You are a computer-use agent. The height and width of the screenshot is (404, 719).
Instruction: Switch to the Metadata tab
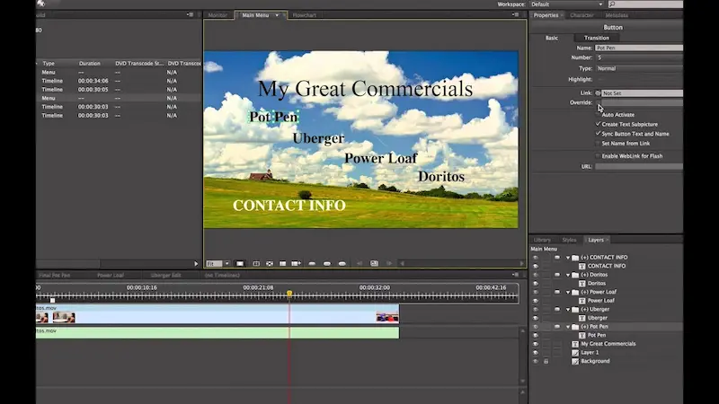pos(617,15)
